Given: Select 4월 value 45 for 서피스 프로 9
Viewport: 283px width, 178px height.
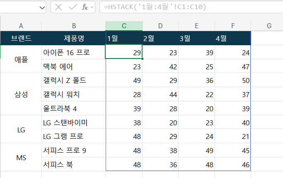Looking at the screenshot, I should coord(233,150).
